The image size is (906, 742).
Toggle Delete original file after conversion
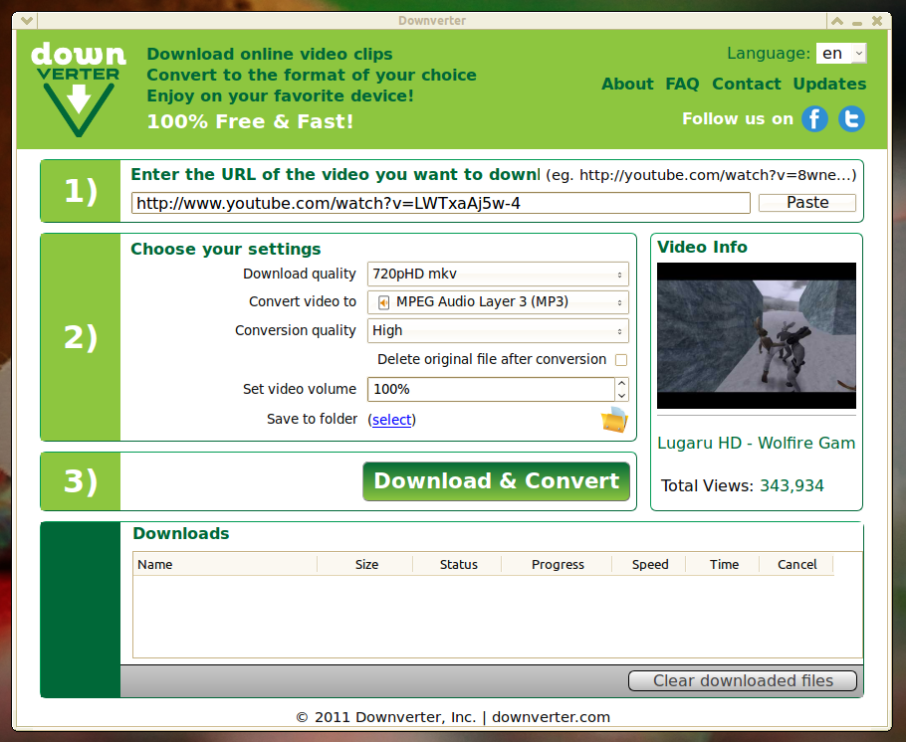[621, 360]
